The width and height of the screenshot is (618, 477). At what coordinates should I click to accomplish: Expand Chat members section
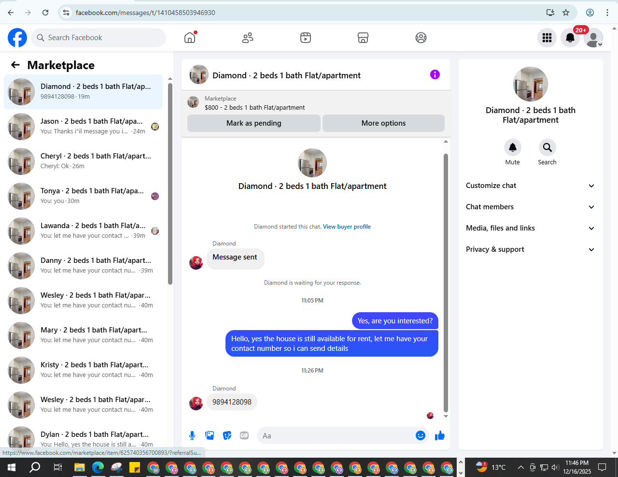[531, 207]
